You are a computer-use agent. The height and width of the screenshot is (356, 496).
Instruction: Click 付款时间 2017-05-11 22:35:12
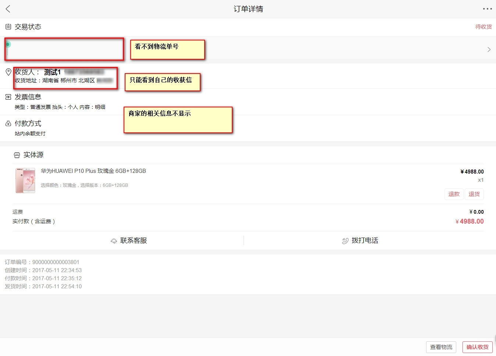[43, 278]
